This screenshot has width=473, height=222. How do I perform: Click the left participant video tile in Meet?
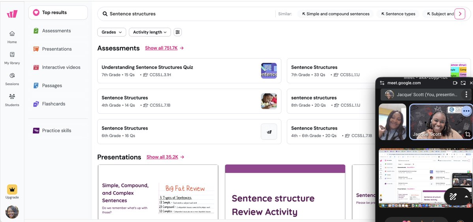point(393,122)
